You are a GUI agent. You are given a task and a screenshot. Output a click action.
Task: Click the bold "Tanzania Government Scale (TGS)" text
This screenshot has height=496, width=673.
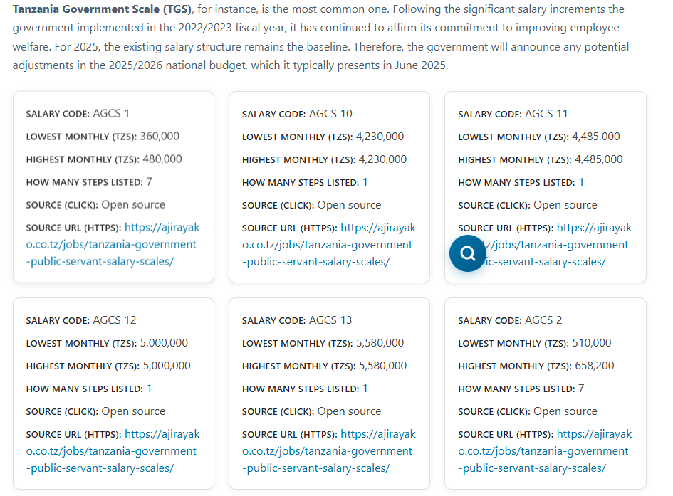point(102,9)
